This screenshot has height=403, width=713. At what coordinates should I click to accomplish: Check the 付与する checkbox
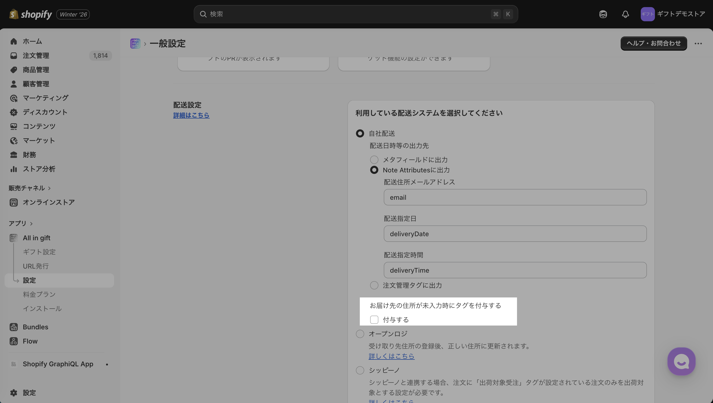(374, 320)
